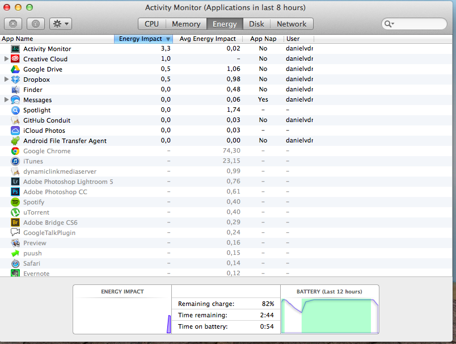The height and width of the screenshot is (344, 456).
Task: Click the GoogleTalkPlugin chat icon
Action: [15, 233]
